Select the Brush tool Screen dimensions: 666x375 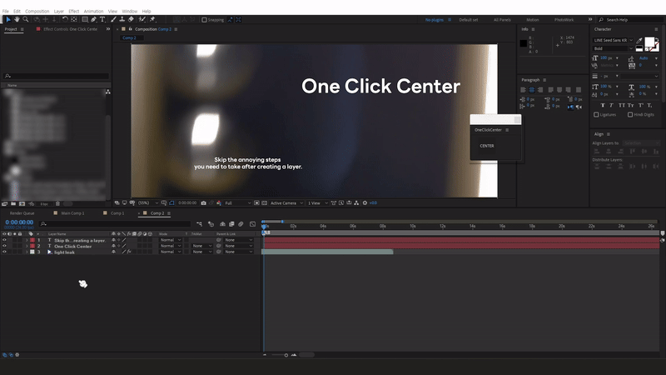[112, 18]
